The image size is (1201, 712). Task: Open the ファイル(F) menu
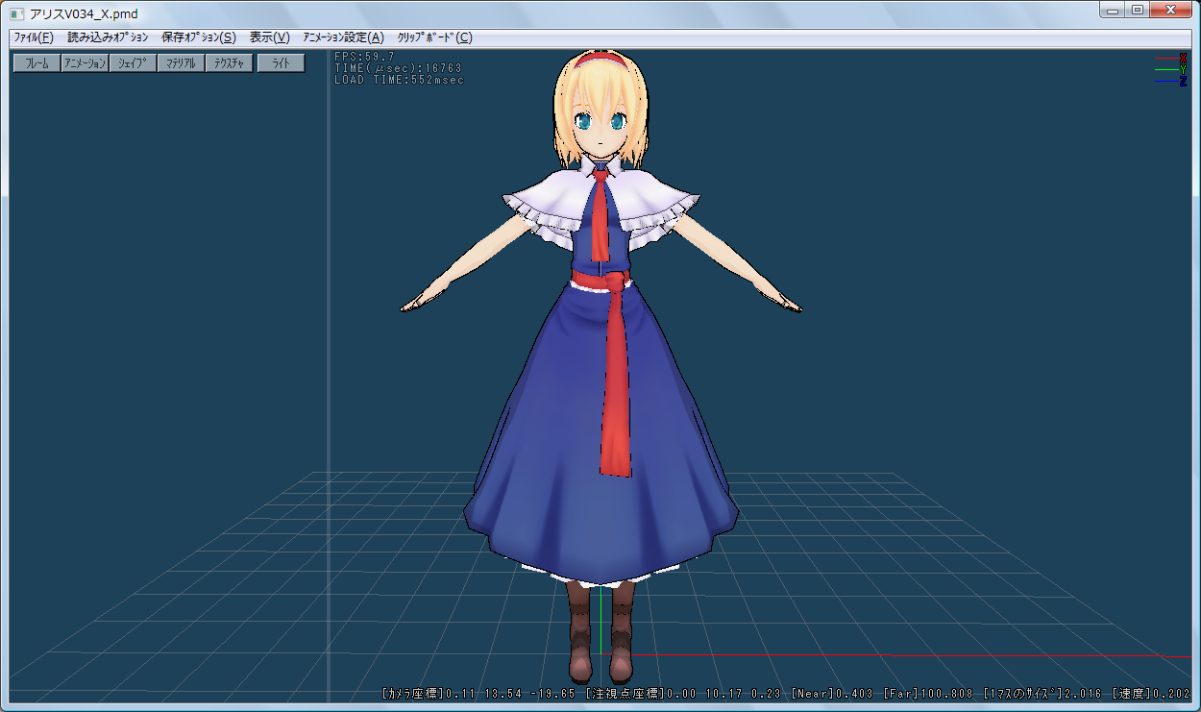pyautogui.click(x=33, y=37)
